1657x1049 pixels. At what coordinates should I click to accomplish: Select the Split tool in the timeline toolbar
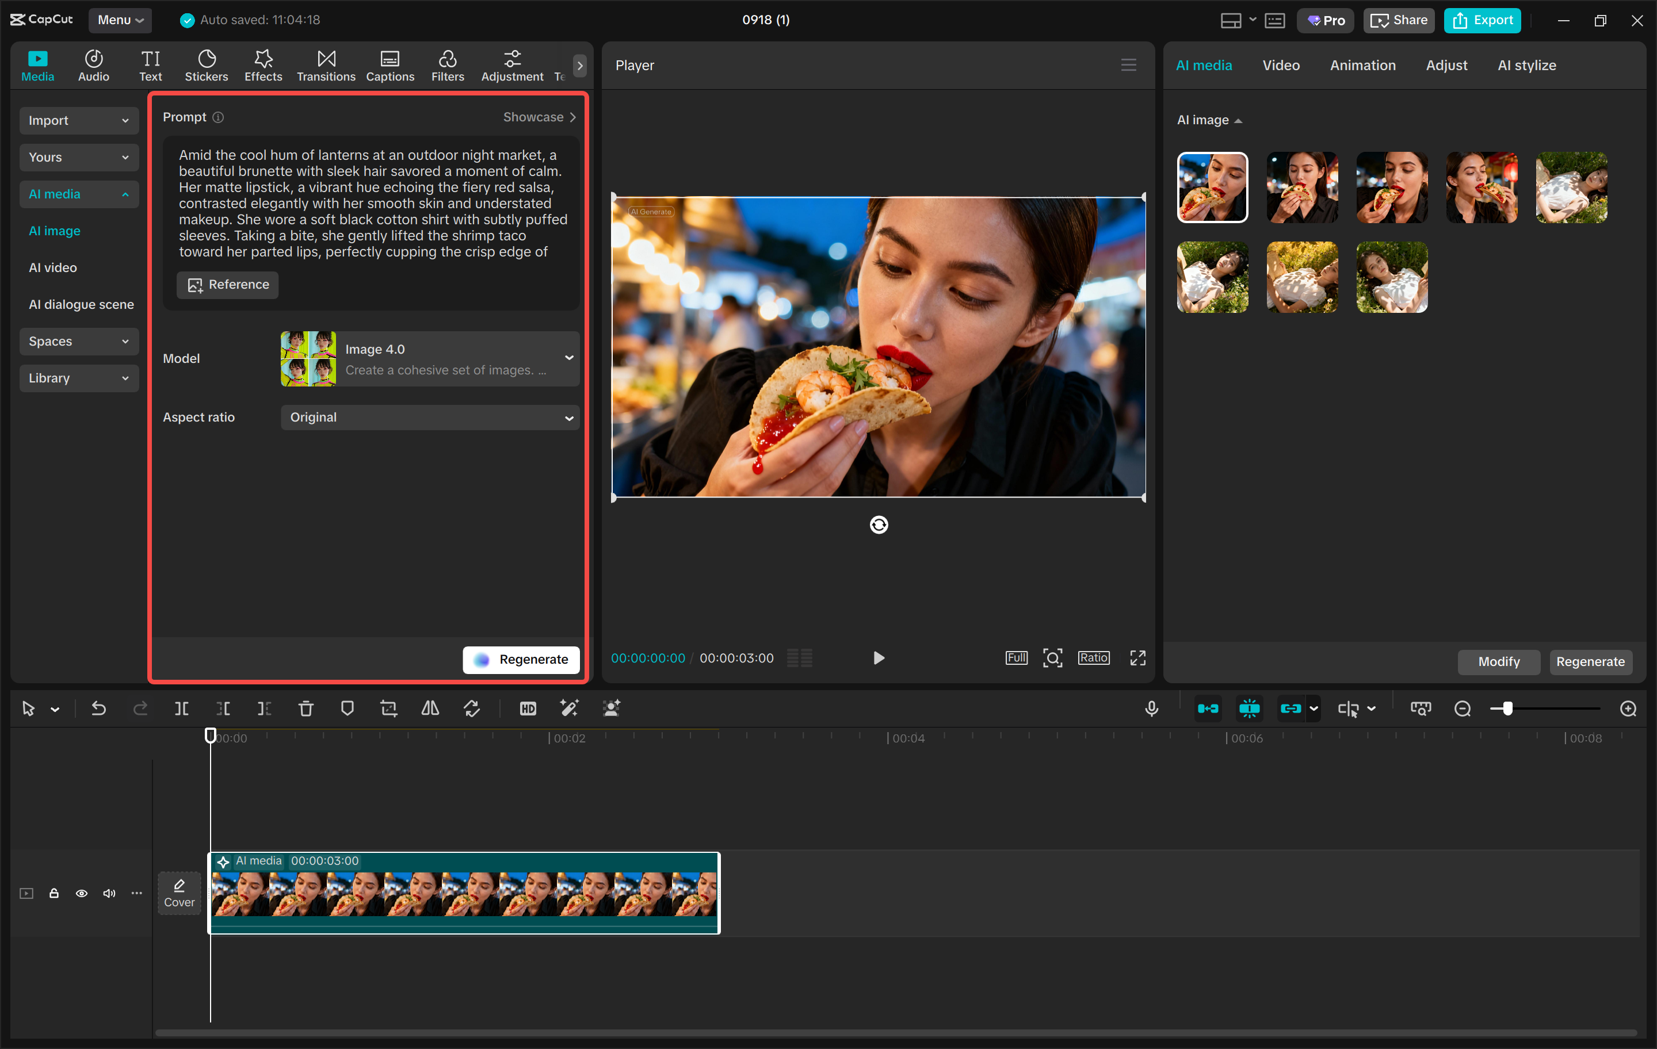(x=182, y=709)
